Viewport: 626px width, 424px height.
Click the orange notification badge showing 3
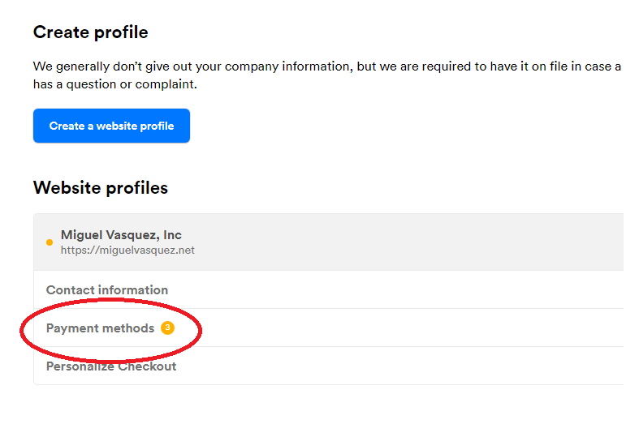[167, 328]
